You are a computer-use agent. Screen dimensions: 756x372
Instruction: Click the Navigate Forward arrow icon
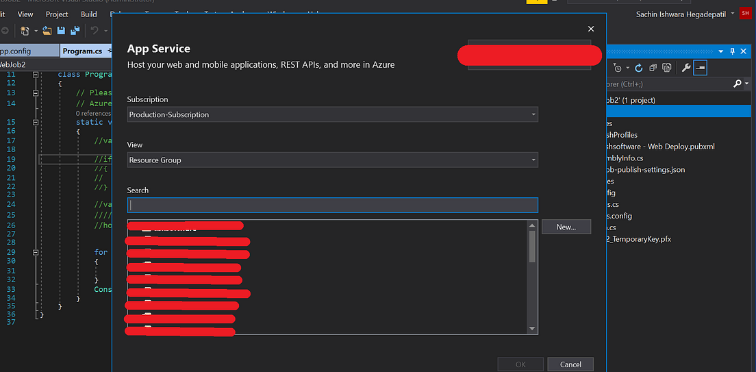tap(4, 31)
